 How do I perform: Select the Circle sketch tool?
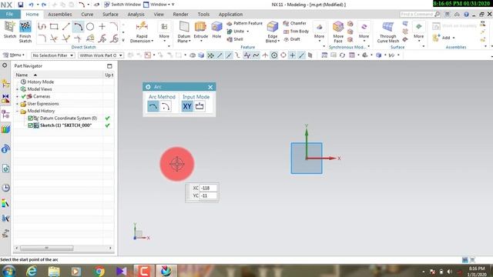point(90,27)
